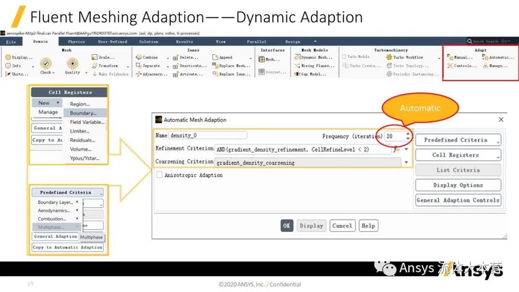Click the List Criteria button
The width and height of the screenshot is (519, 292).
[458, 170]
